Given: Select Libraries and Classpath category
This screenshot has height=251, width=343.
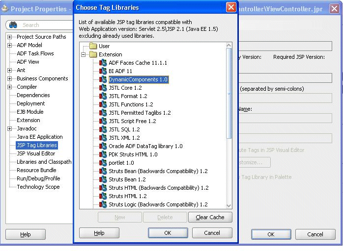Looking at the screenshot, I should click(x=44, y=162).
